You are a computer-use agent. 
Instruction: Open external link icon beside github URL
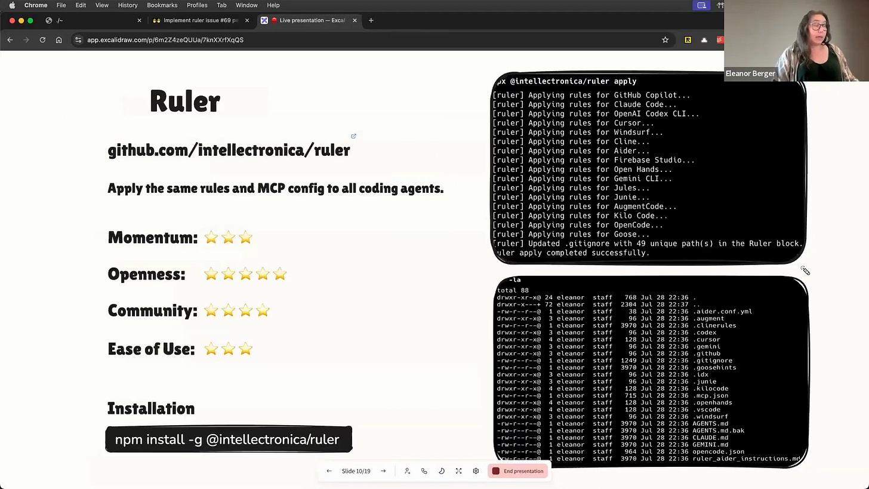coord(353,136)
